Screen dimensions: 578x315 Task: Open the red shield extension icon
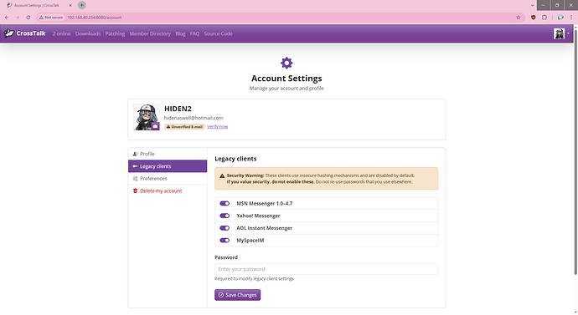tap(533, 18)
